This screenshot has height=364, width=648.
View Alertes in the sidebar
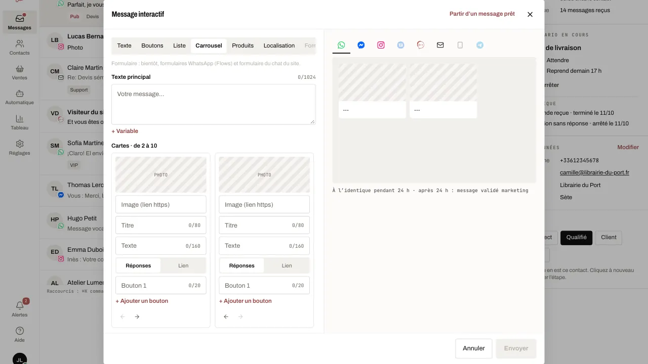coord(20,309)
